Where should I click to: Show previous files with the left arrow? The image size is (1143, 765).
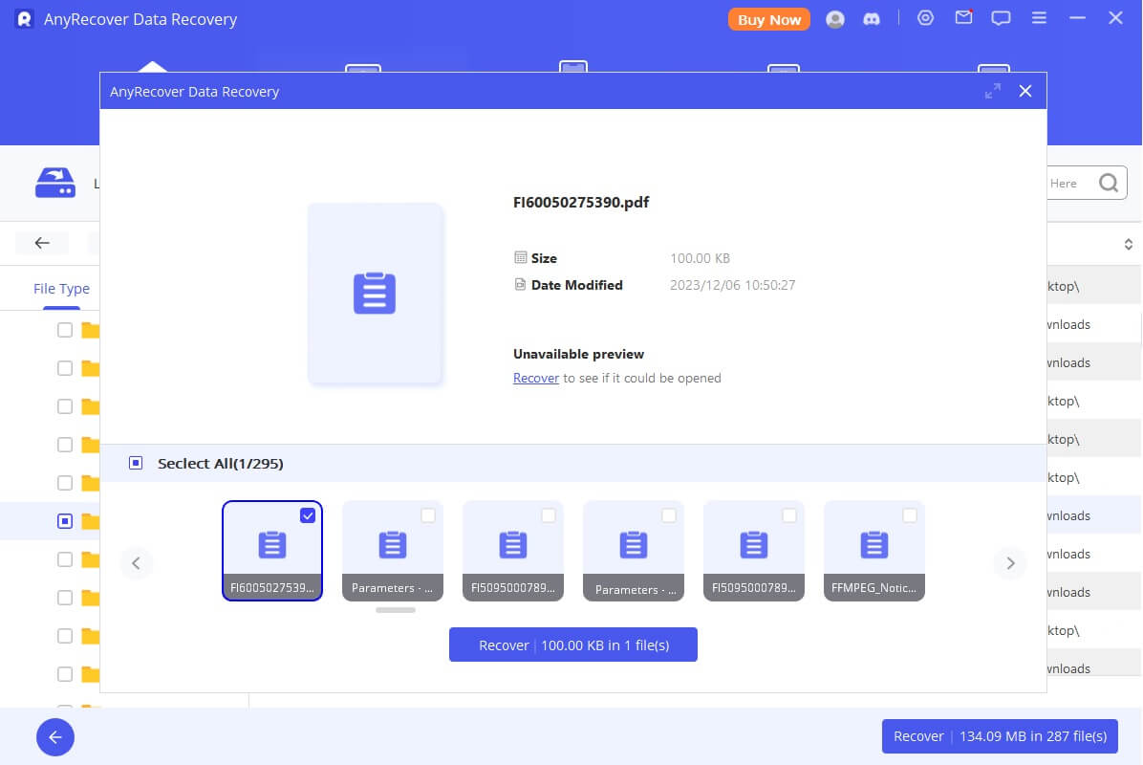137,562
